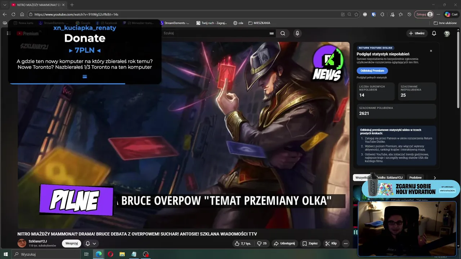Click the ZGARNIJ SOBIE HOLY HYDRATION banner
This screenshot has width=461, height=259.
pos(411,189)
